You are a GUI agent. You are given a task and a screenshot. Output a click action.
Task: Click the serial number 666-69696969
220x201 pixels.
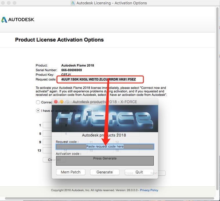click(x=71, y=70)
